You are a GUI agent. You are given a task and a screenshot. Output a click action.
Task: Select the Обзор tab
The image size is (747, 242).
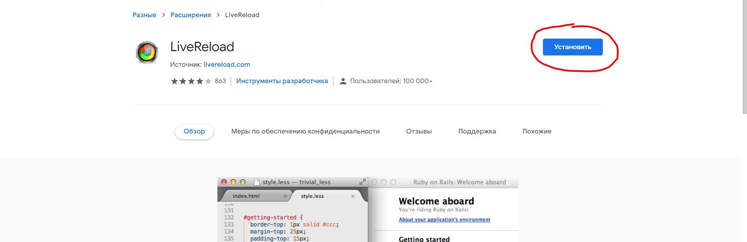point(194,132)
